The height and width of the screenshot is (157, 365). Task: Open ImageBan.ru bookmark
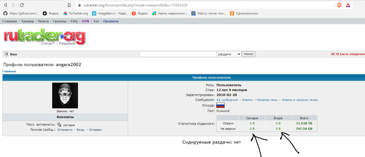(x=110, y=13)
